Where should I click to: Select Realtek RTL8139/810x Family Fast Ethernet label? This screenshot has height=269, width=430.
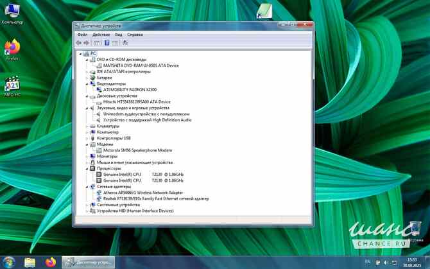click(x=156, y=199)
